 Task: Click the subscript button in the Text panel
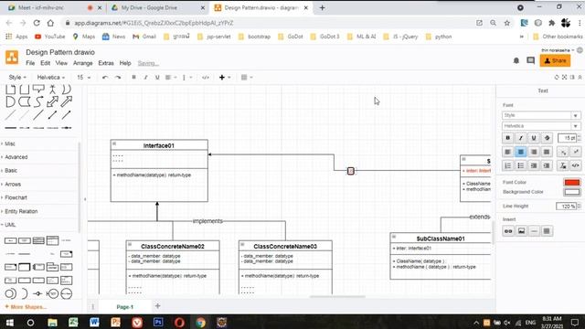[x=563, y=152]
